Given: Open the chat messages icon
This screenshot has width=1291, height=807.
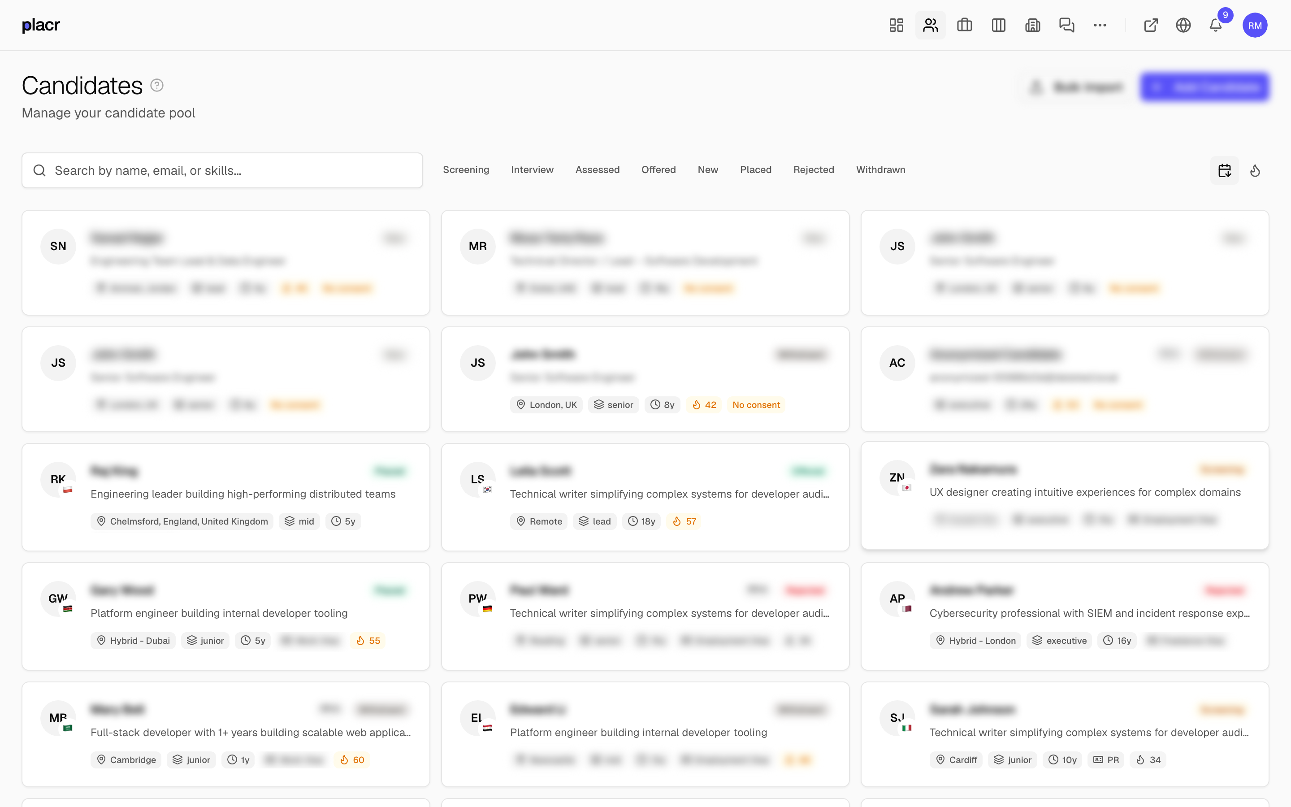Looking at the screenshot, I should tap(1066, 25).
